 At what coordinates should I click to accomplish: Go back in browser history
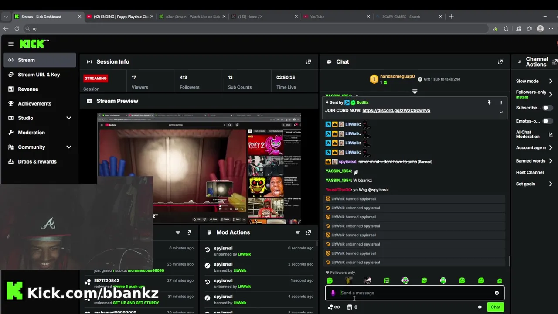click(x=6, y=29)
